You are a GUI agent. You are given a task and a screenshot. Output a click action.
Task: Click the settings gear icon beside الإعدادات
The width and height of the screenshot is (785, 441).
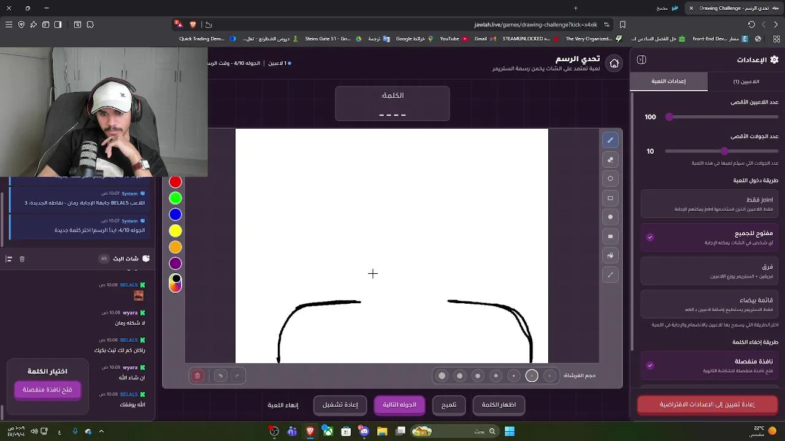point(774,59)
